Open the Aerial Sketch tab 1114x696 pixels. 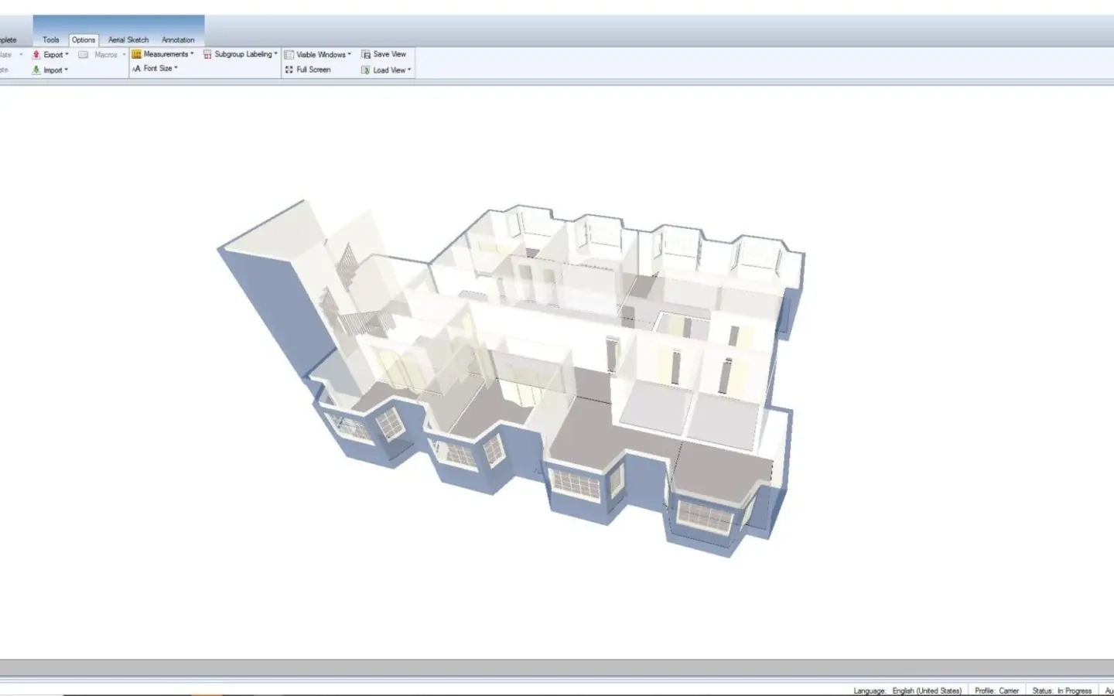(x=128, y=40)
